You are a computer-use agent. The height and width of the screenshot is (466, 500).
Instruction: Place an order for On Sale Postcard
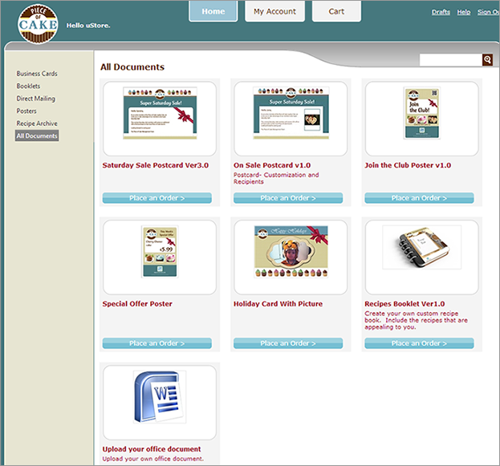click(x=289, y=198)
